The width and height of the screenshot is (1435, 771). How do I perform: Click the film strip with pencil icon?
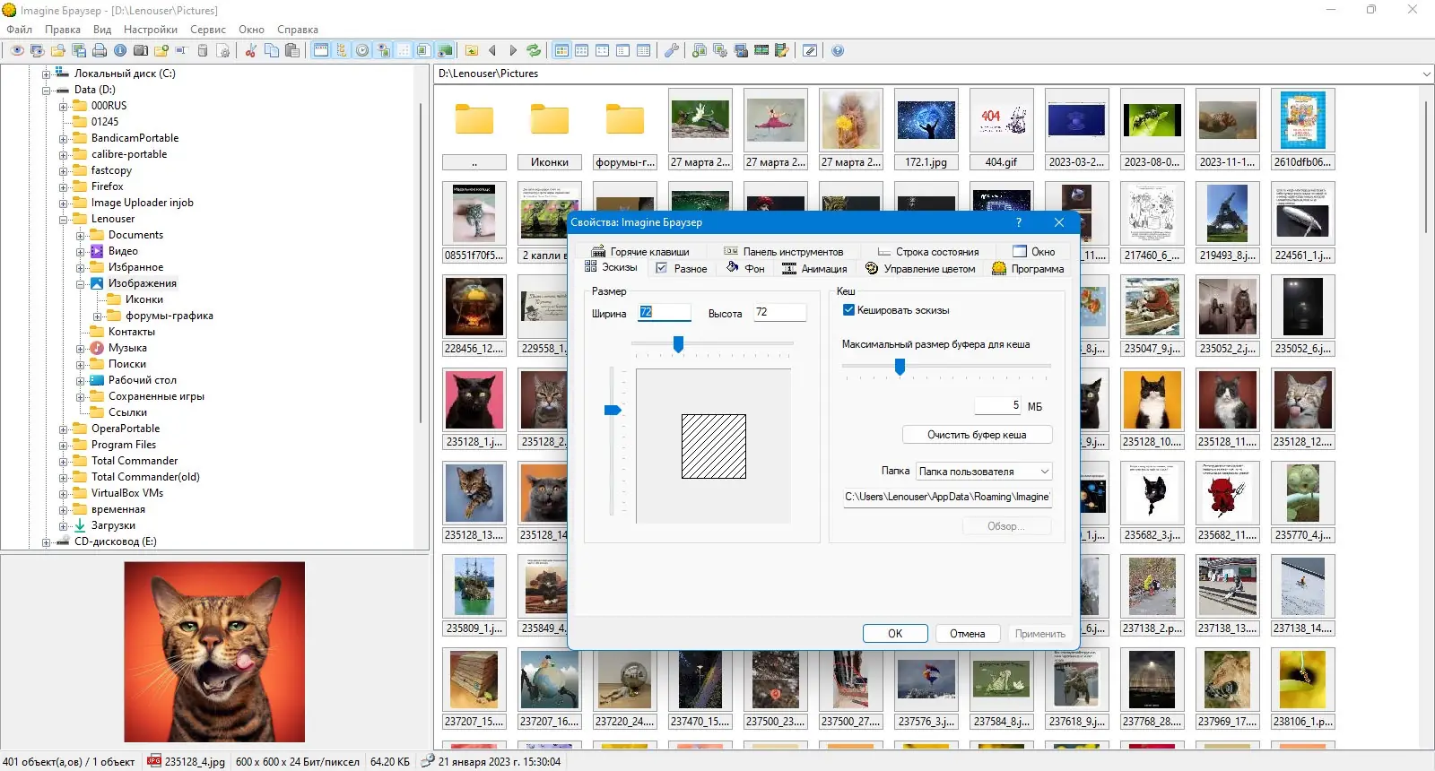782,51
